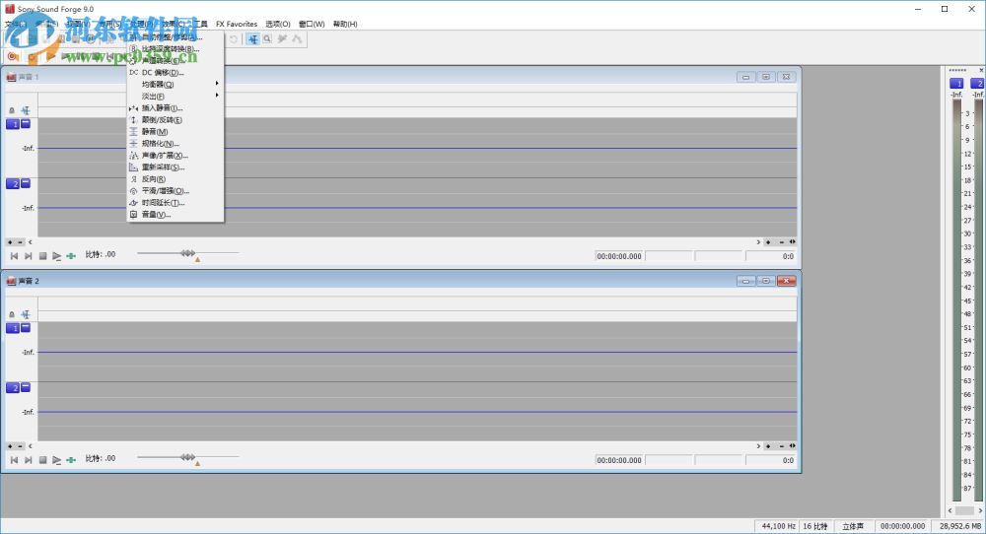Toggle channel 2 button in 声音 2 window
The width and height of the screenshot is (986, 534).
click(13, 387)
